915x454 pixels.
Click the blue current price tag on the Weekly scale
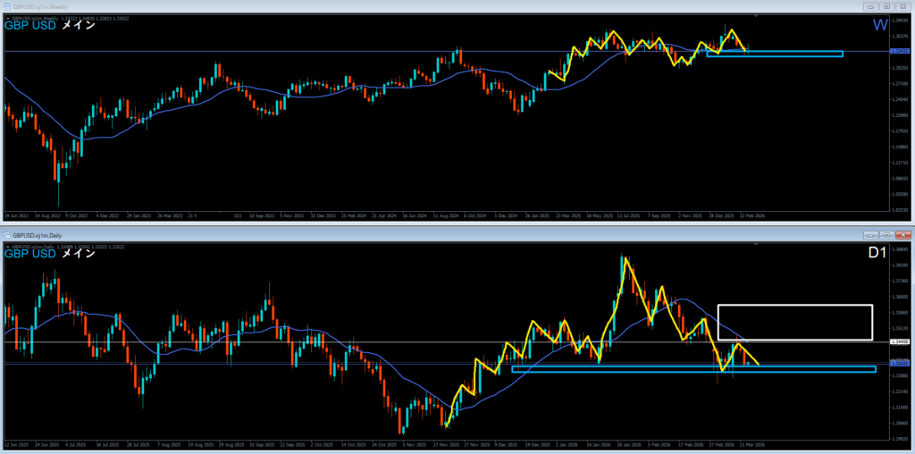[899, 51]
